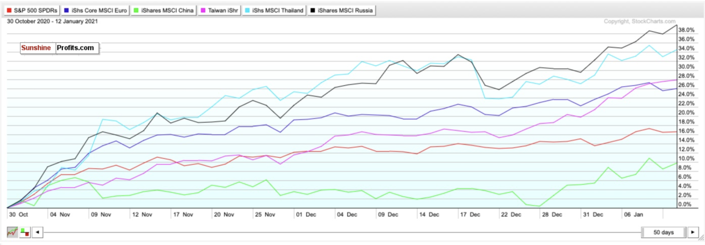Click the 30.0% y-axis value
705x245 pixels.
(x=686, y=66)
